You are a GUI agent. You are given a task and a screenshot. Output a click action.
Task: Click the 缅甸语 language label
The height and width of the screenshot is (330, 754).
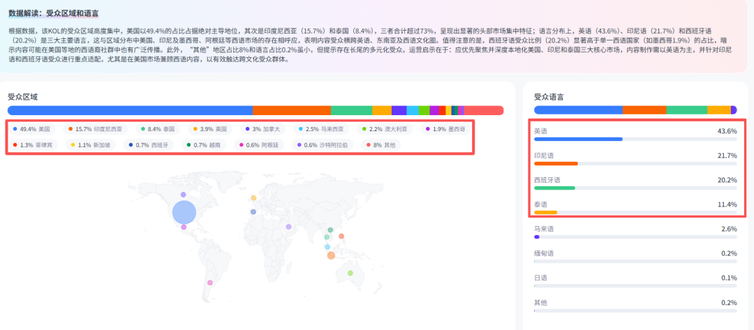[x=544, y=254]
